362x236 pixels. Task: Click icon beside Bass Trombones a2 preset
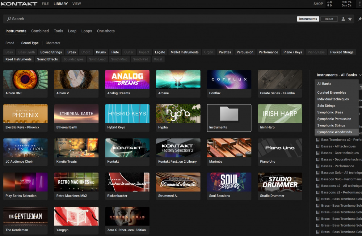[318, 140]
